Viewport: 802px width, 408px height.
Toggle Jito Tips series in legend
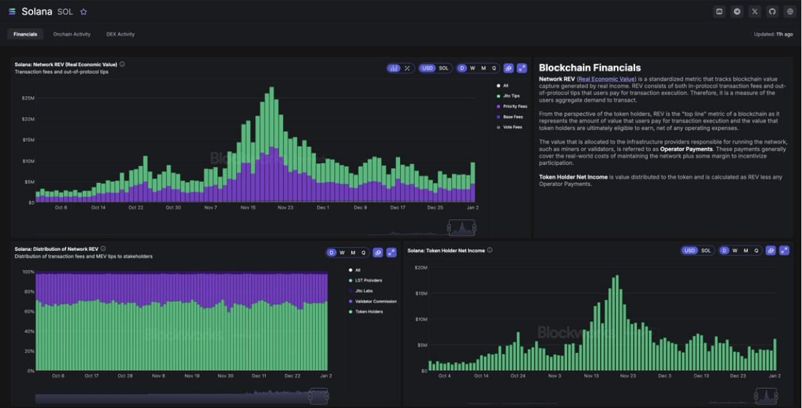[x=511, y=96]
